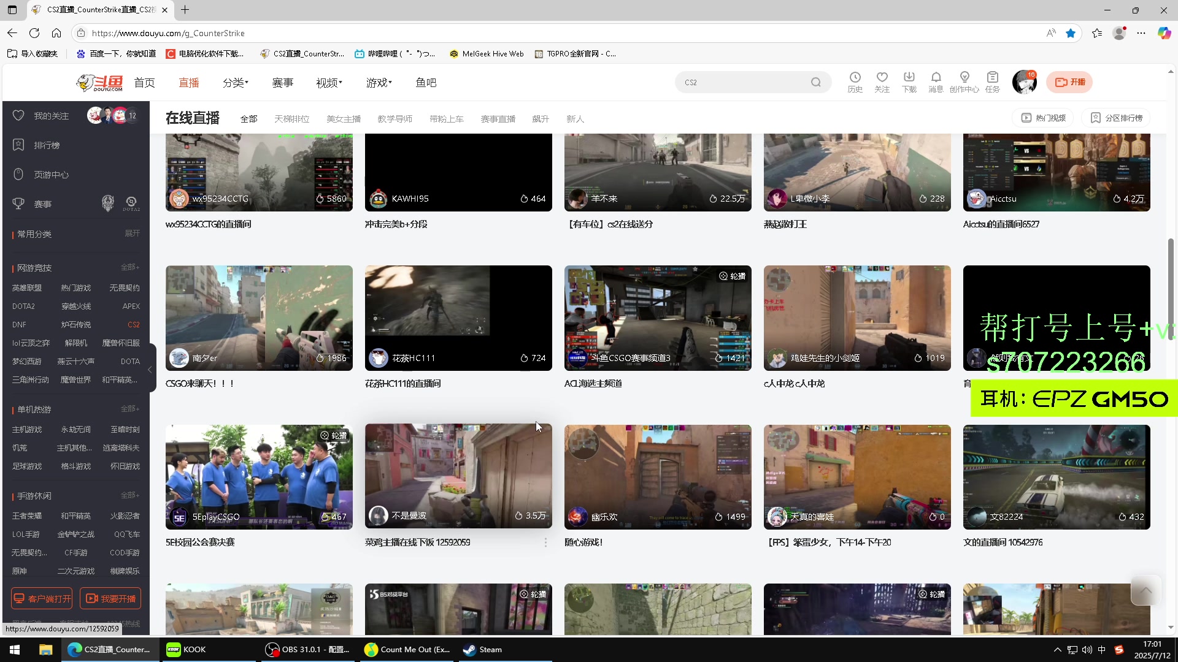Open the user avatar profile
Screen dimensions: 1178x662
click(x=1024, y=82)
